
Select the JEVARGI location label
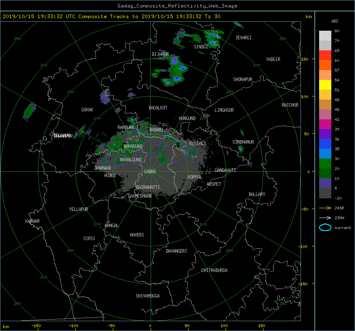[x=243, y=38]
